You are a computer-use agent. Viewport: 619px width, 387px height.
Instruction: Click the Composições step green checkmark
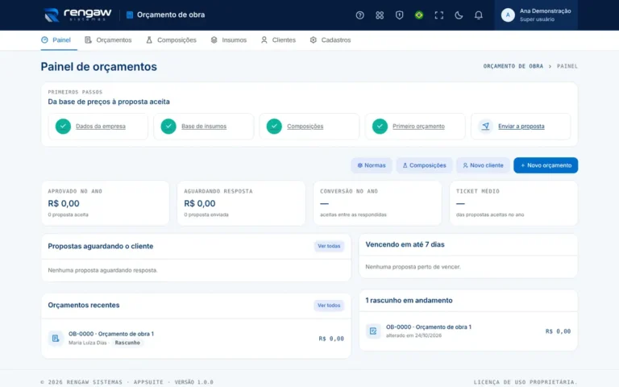(274, 127)
